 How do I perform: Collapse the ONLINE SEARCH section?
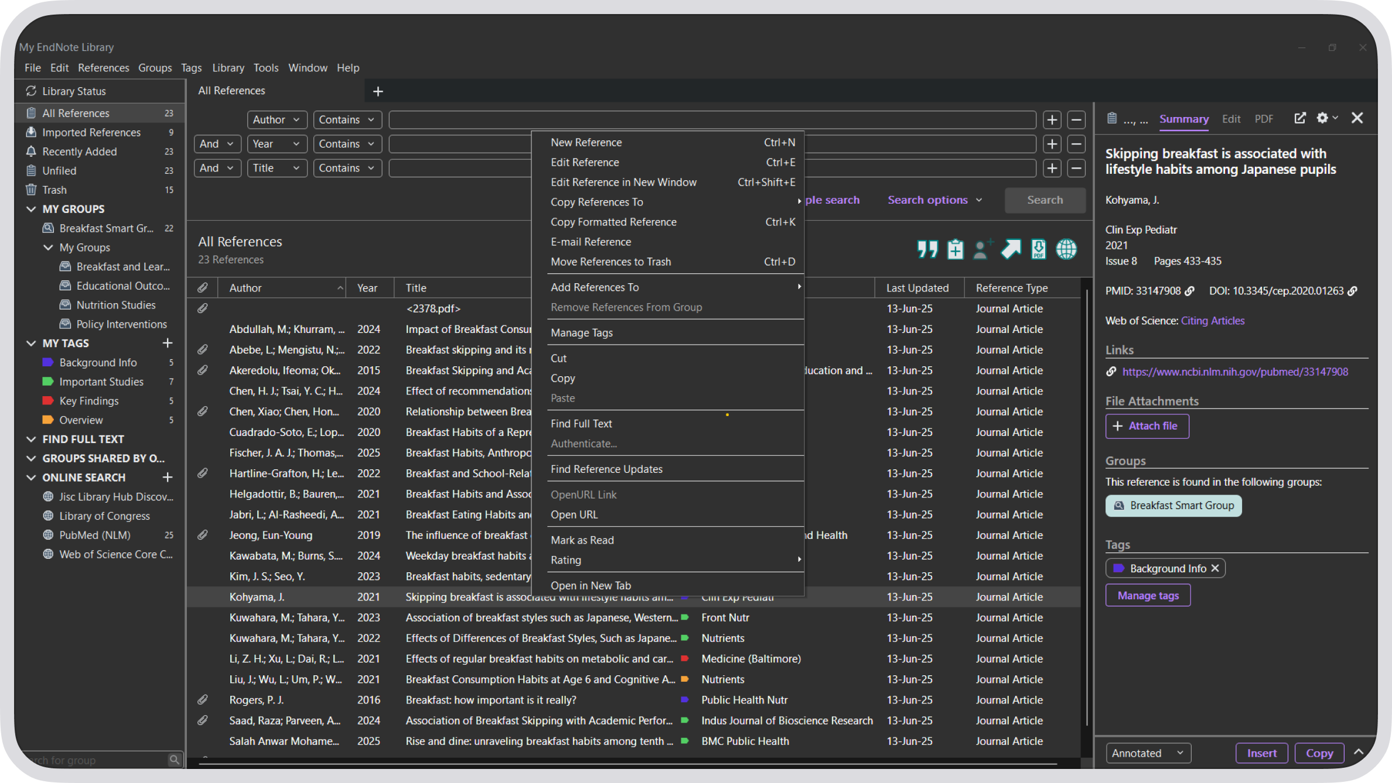coord(31,478)
